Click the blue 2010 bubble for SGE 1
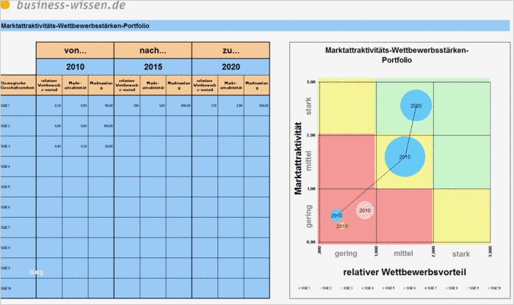The height and width of the screenshot is (305, 514). click(x=336, y=216)
